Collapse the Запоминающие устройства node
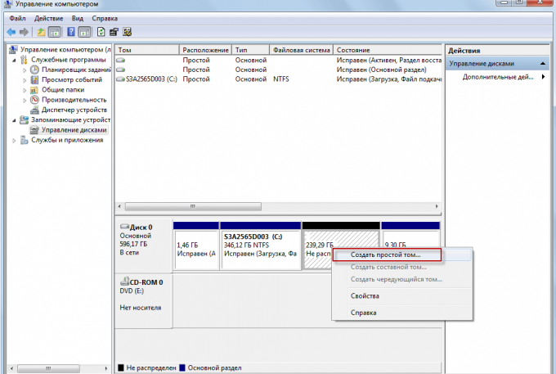 click(14, 119)
